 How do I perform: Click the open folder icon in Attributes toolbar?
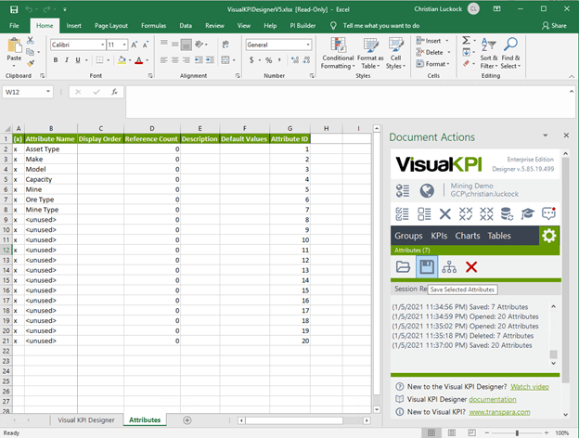[x=403, y=266]
